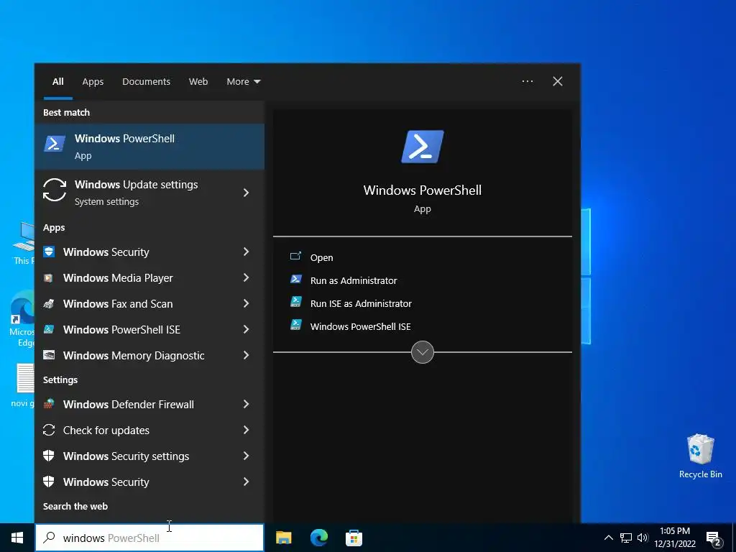Viewport: 736px width, 552px height.
Task: Click the volume speaker icon in tray
Action: pyautogui.click(x=643, y=538)
